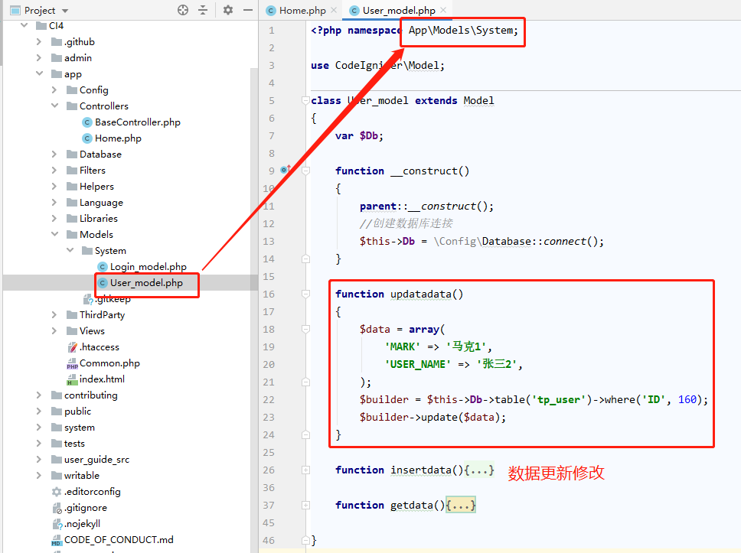Click the admin folder icon
Image resolution: width=741 pixels, height=553 pixels.
coord(57,58)
